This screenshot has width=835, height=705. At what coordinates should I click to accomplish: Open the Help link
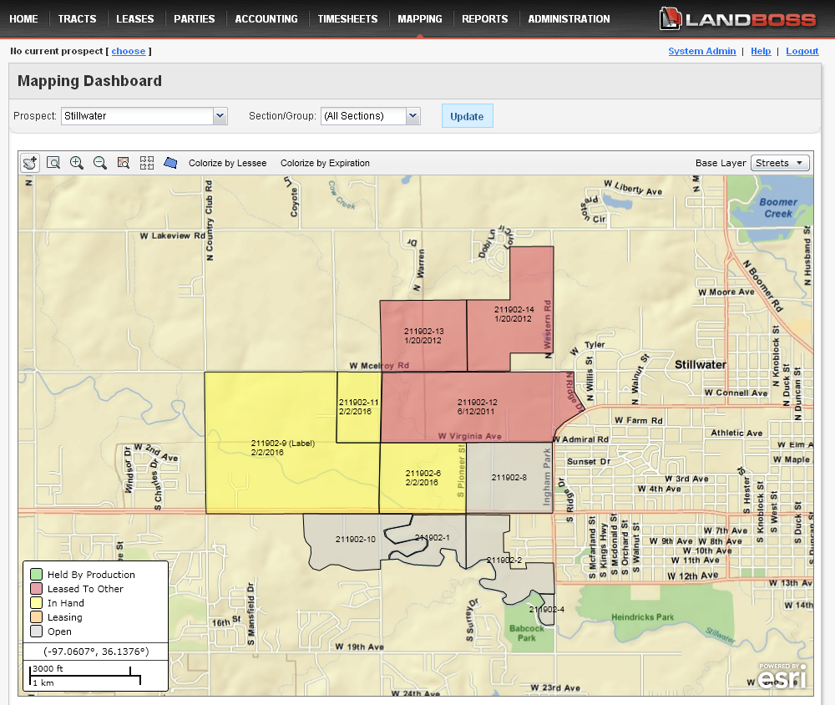click(761, 51)
